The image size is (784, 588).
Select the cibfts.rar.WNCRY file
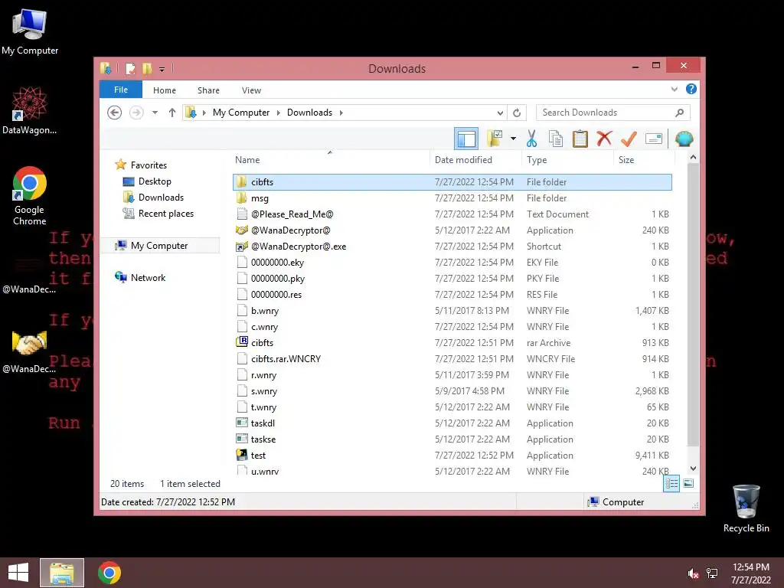452,358
